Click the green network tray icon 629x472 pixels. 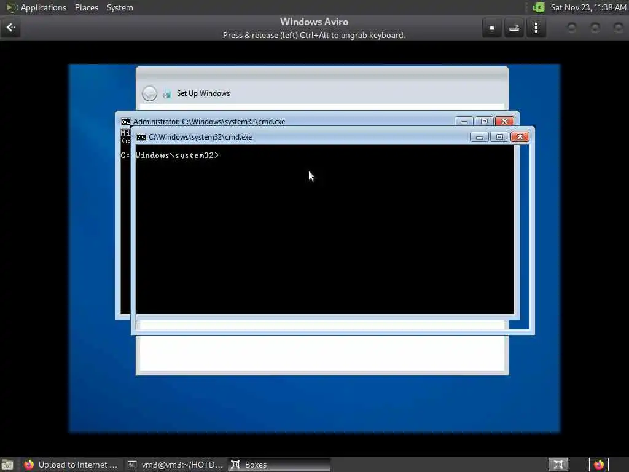pyautogui.click(x=538, y=7)
